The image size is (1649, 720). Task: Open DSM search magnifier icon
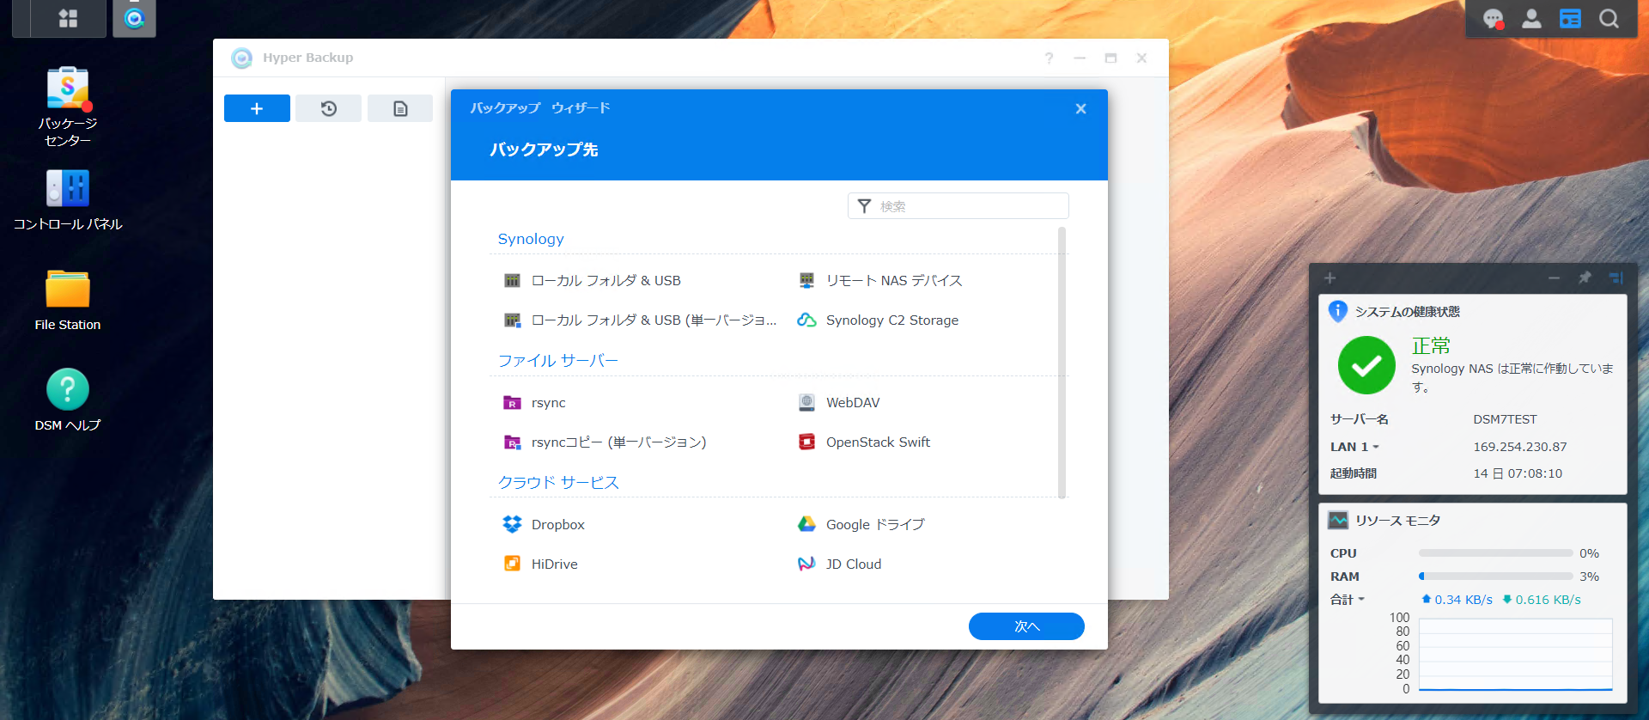(1609, 18)
